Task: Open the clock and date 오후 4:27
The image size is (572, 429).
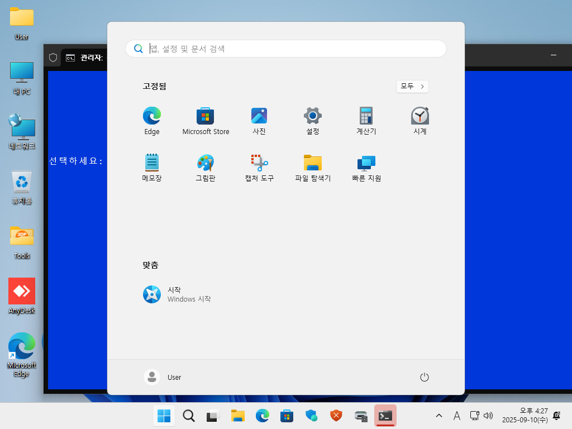Action: 525,416
